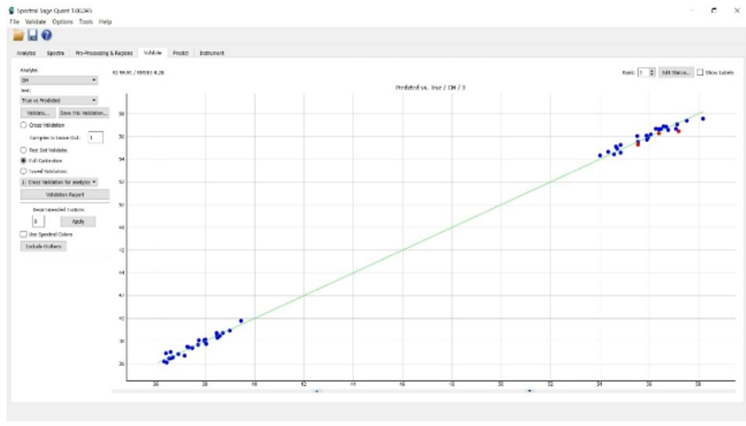Enable the Use Spectral Colors checkbox
The image size is (746, 426).
pyautogui.click(x=23, y=234)
